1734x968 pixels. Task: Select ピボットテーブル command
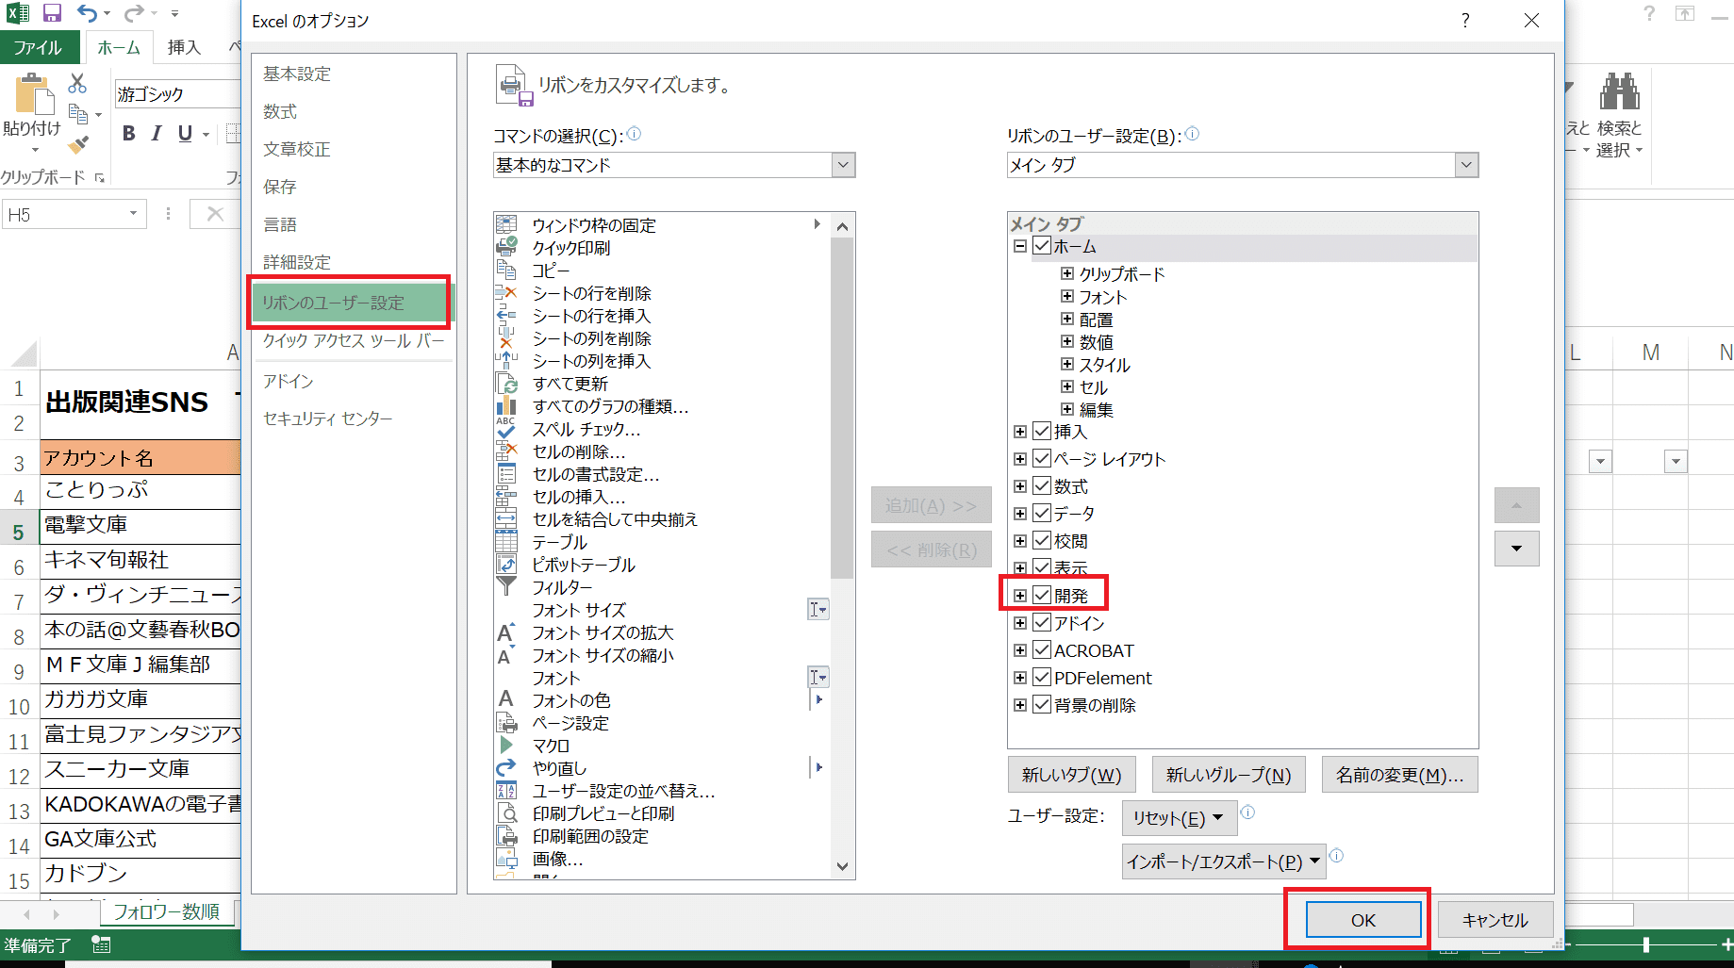pyautogui.click(x=584, y=565)
